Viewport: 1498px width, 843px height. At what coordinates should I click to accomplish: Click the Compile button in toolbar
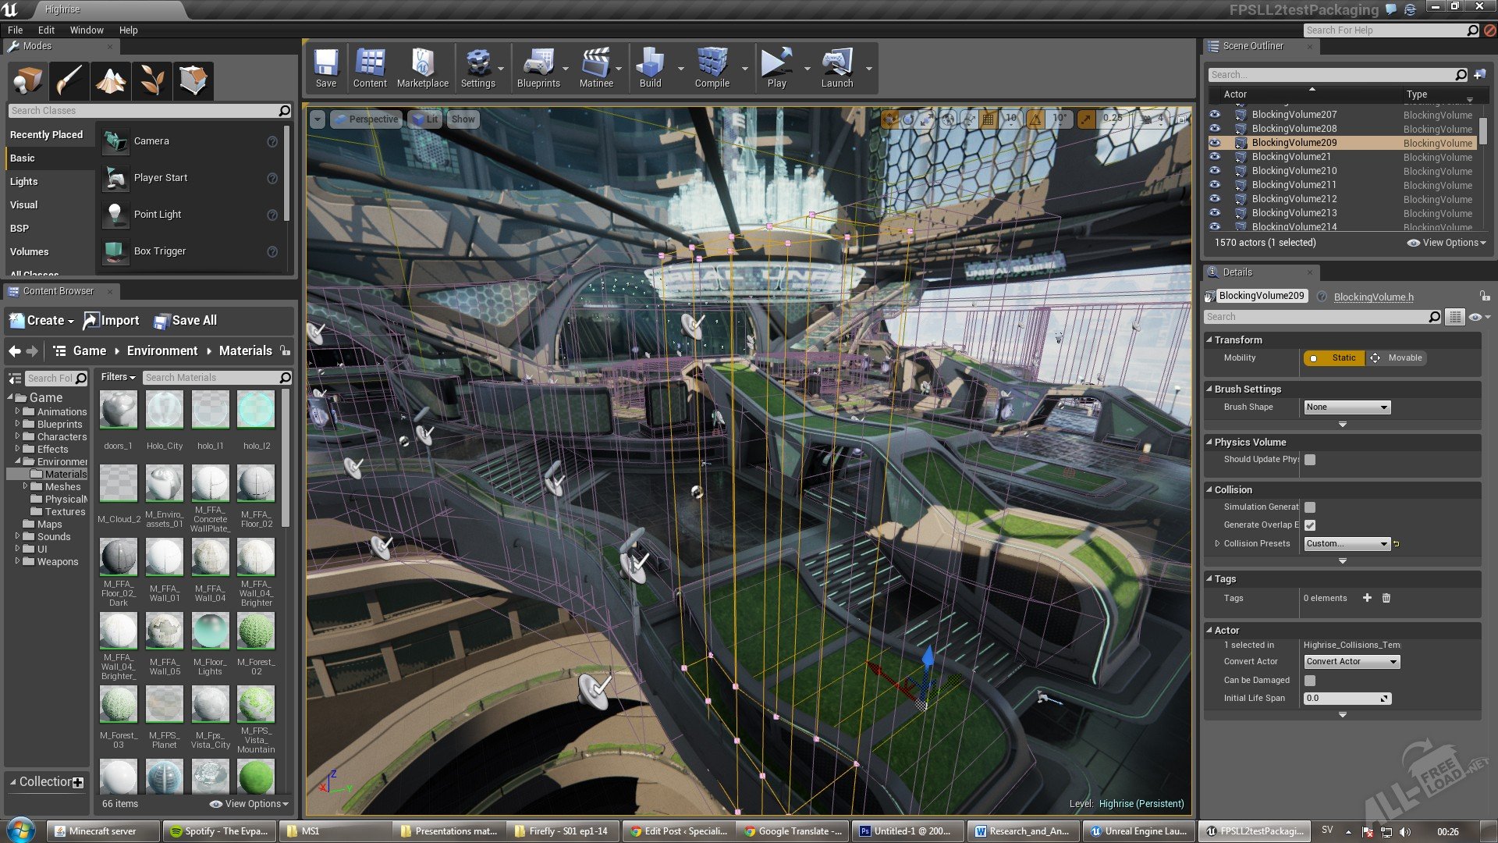pos(712,67)
